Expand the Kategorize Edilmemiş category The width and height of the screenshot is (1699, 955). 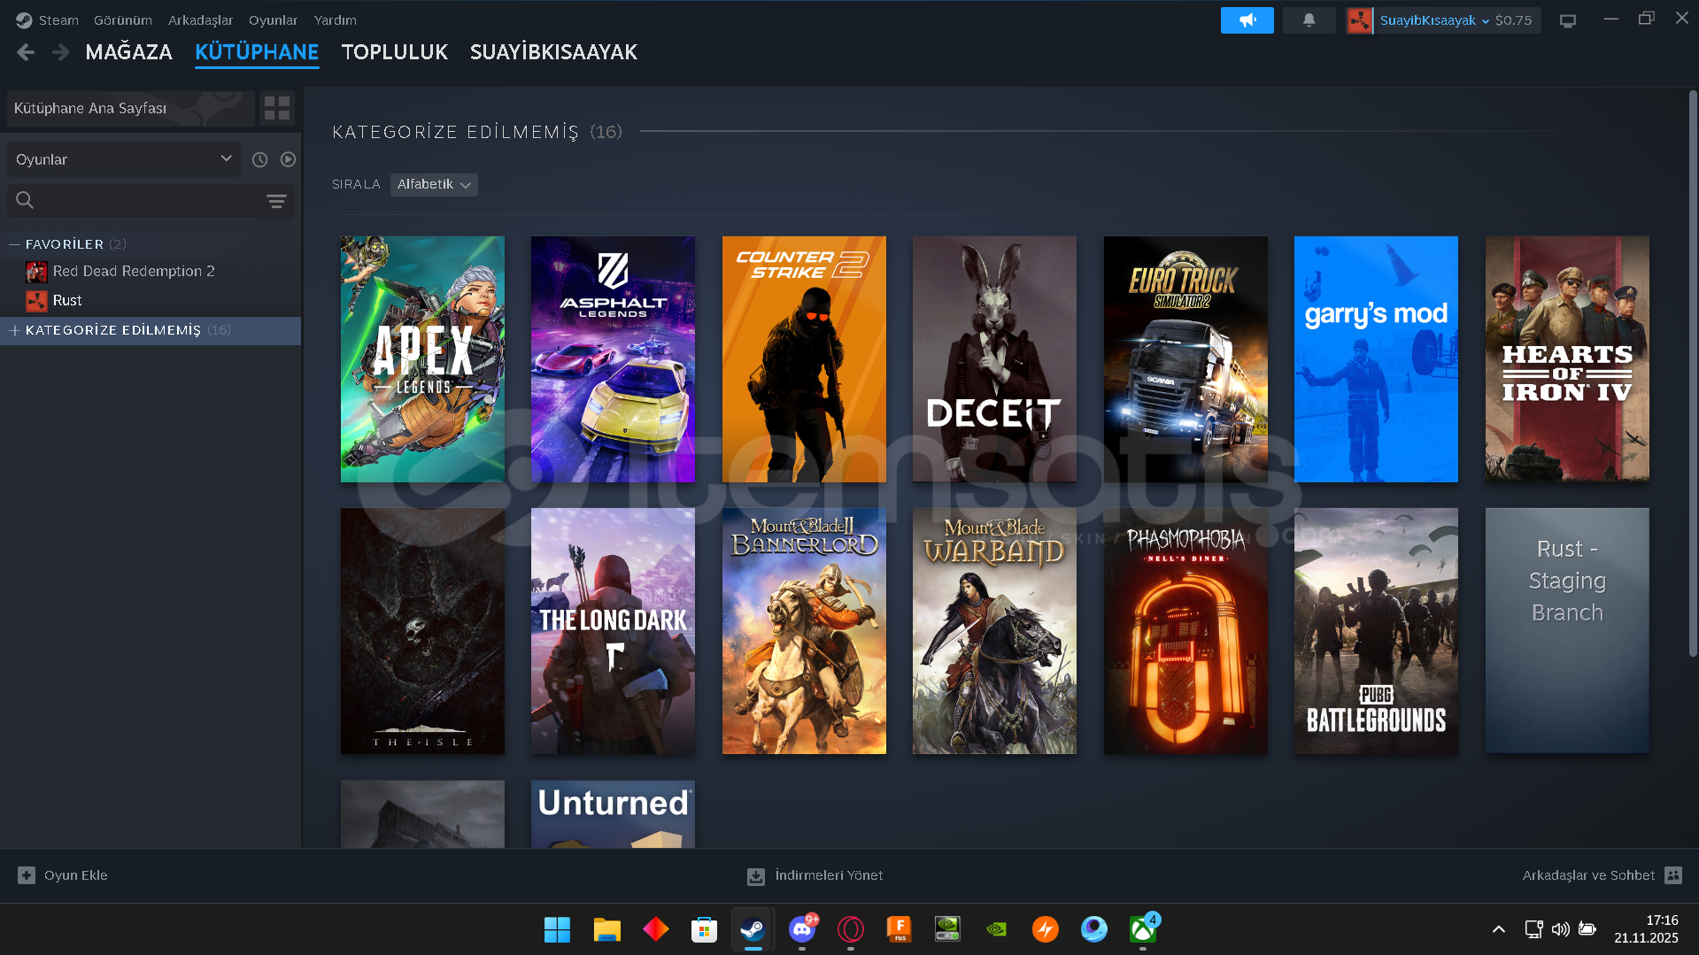pos(14,330)
